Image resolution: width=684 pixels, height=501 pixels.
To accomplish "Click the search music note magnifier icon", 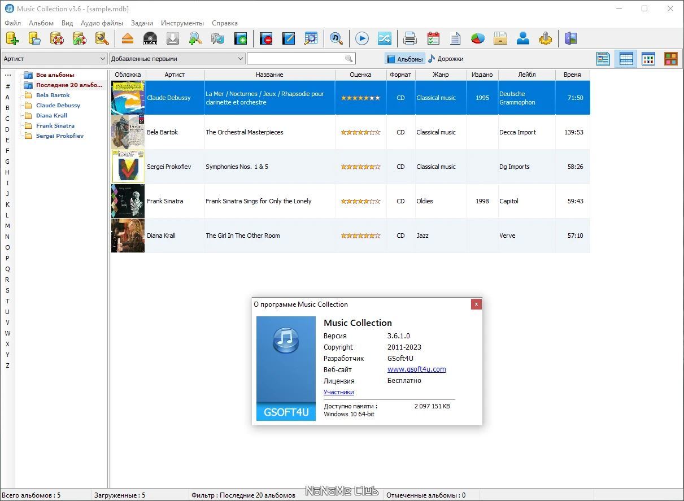I will tap(337, 38).
